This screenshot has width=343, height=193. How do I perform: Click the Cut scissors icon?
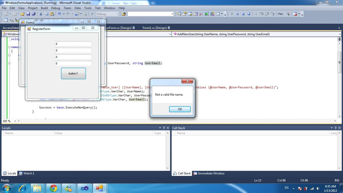[41, 14]
